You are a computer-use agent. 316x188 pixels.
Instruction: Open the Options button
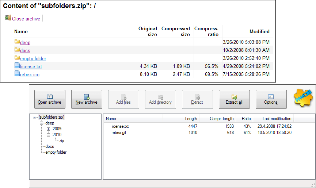[x=271, y=99]
